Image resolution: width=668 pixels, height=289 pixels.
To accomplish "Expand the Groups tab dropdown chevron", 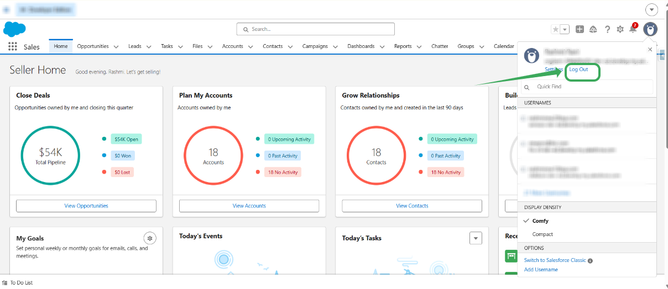I will coord(482,47).
